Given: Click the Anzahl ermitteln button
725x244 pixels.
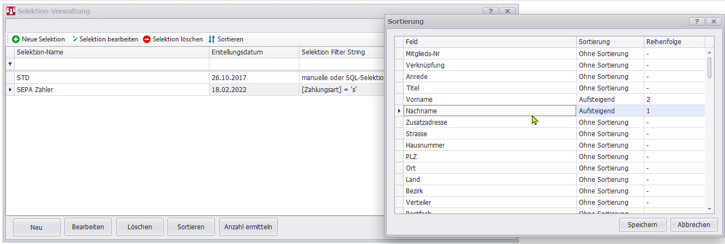Looking at the screenshot, I should pos(248,227).
